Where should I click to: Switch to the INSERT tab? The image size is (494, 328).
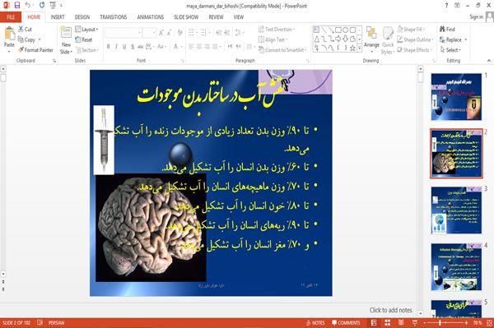point(58,17)
